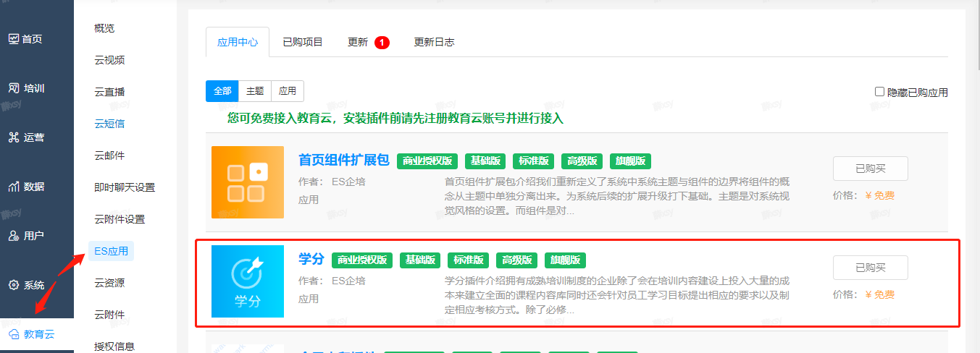The image size is (980, 353).
Task: Switch to the 应用中心 tab
Action: (238, 42)
